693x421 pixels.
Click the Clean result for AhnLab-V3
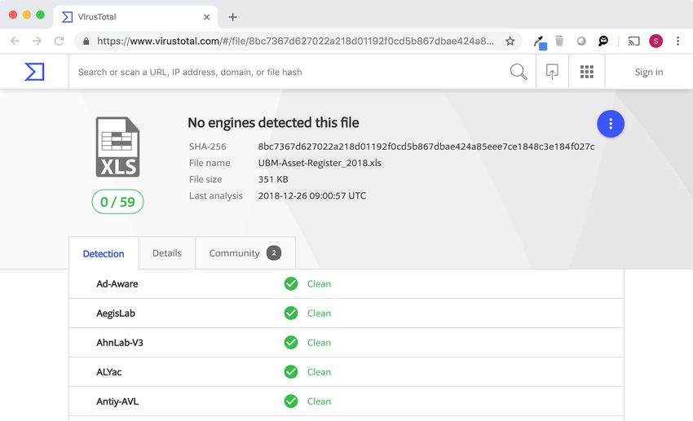point(319,343)
